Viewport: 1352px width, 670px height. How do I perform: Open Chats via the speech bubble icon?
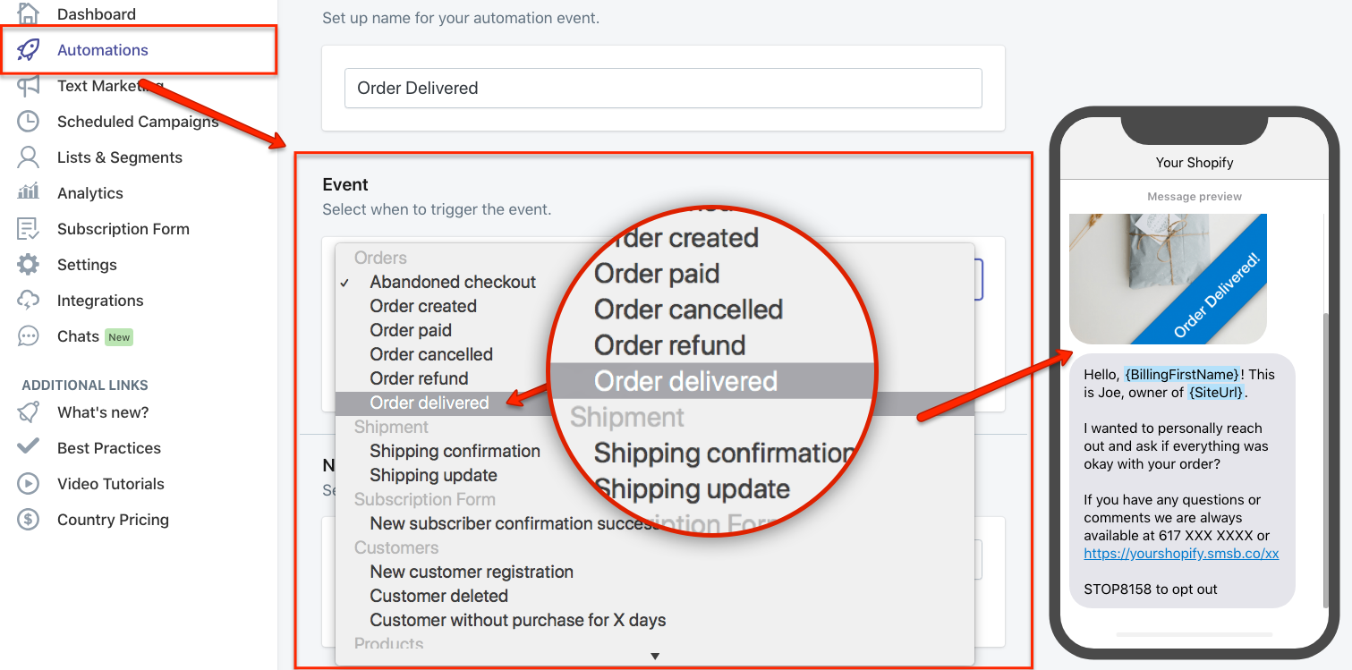click(30, 335)
